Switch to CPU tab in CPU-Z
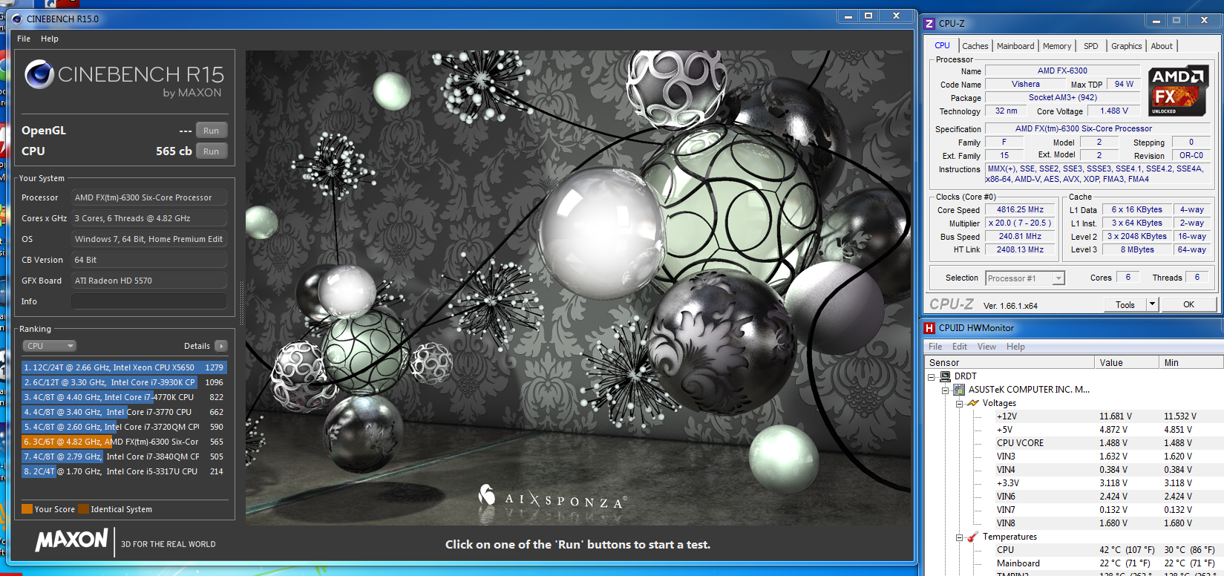The image size is (1224, 576). click(943, 45)
